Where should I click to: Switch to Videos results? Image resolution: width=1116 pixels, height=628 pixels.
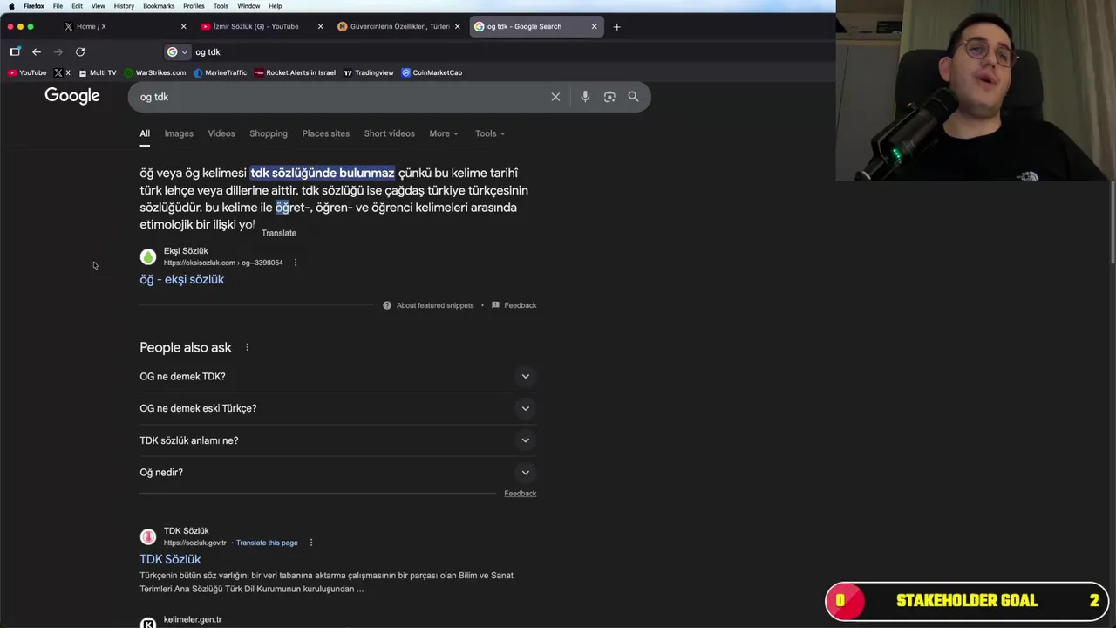click(221, 133)
